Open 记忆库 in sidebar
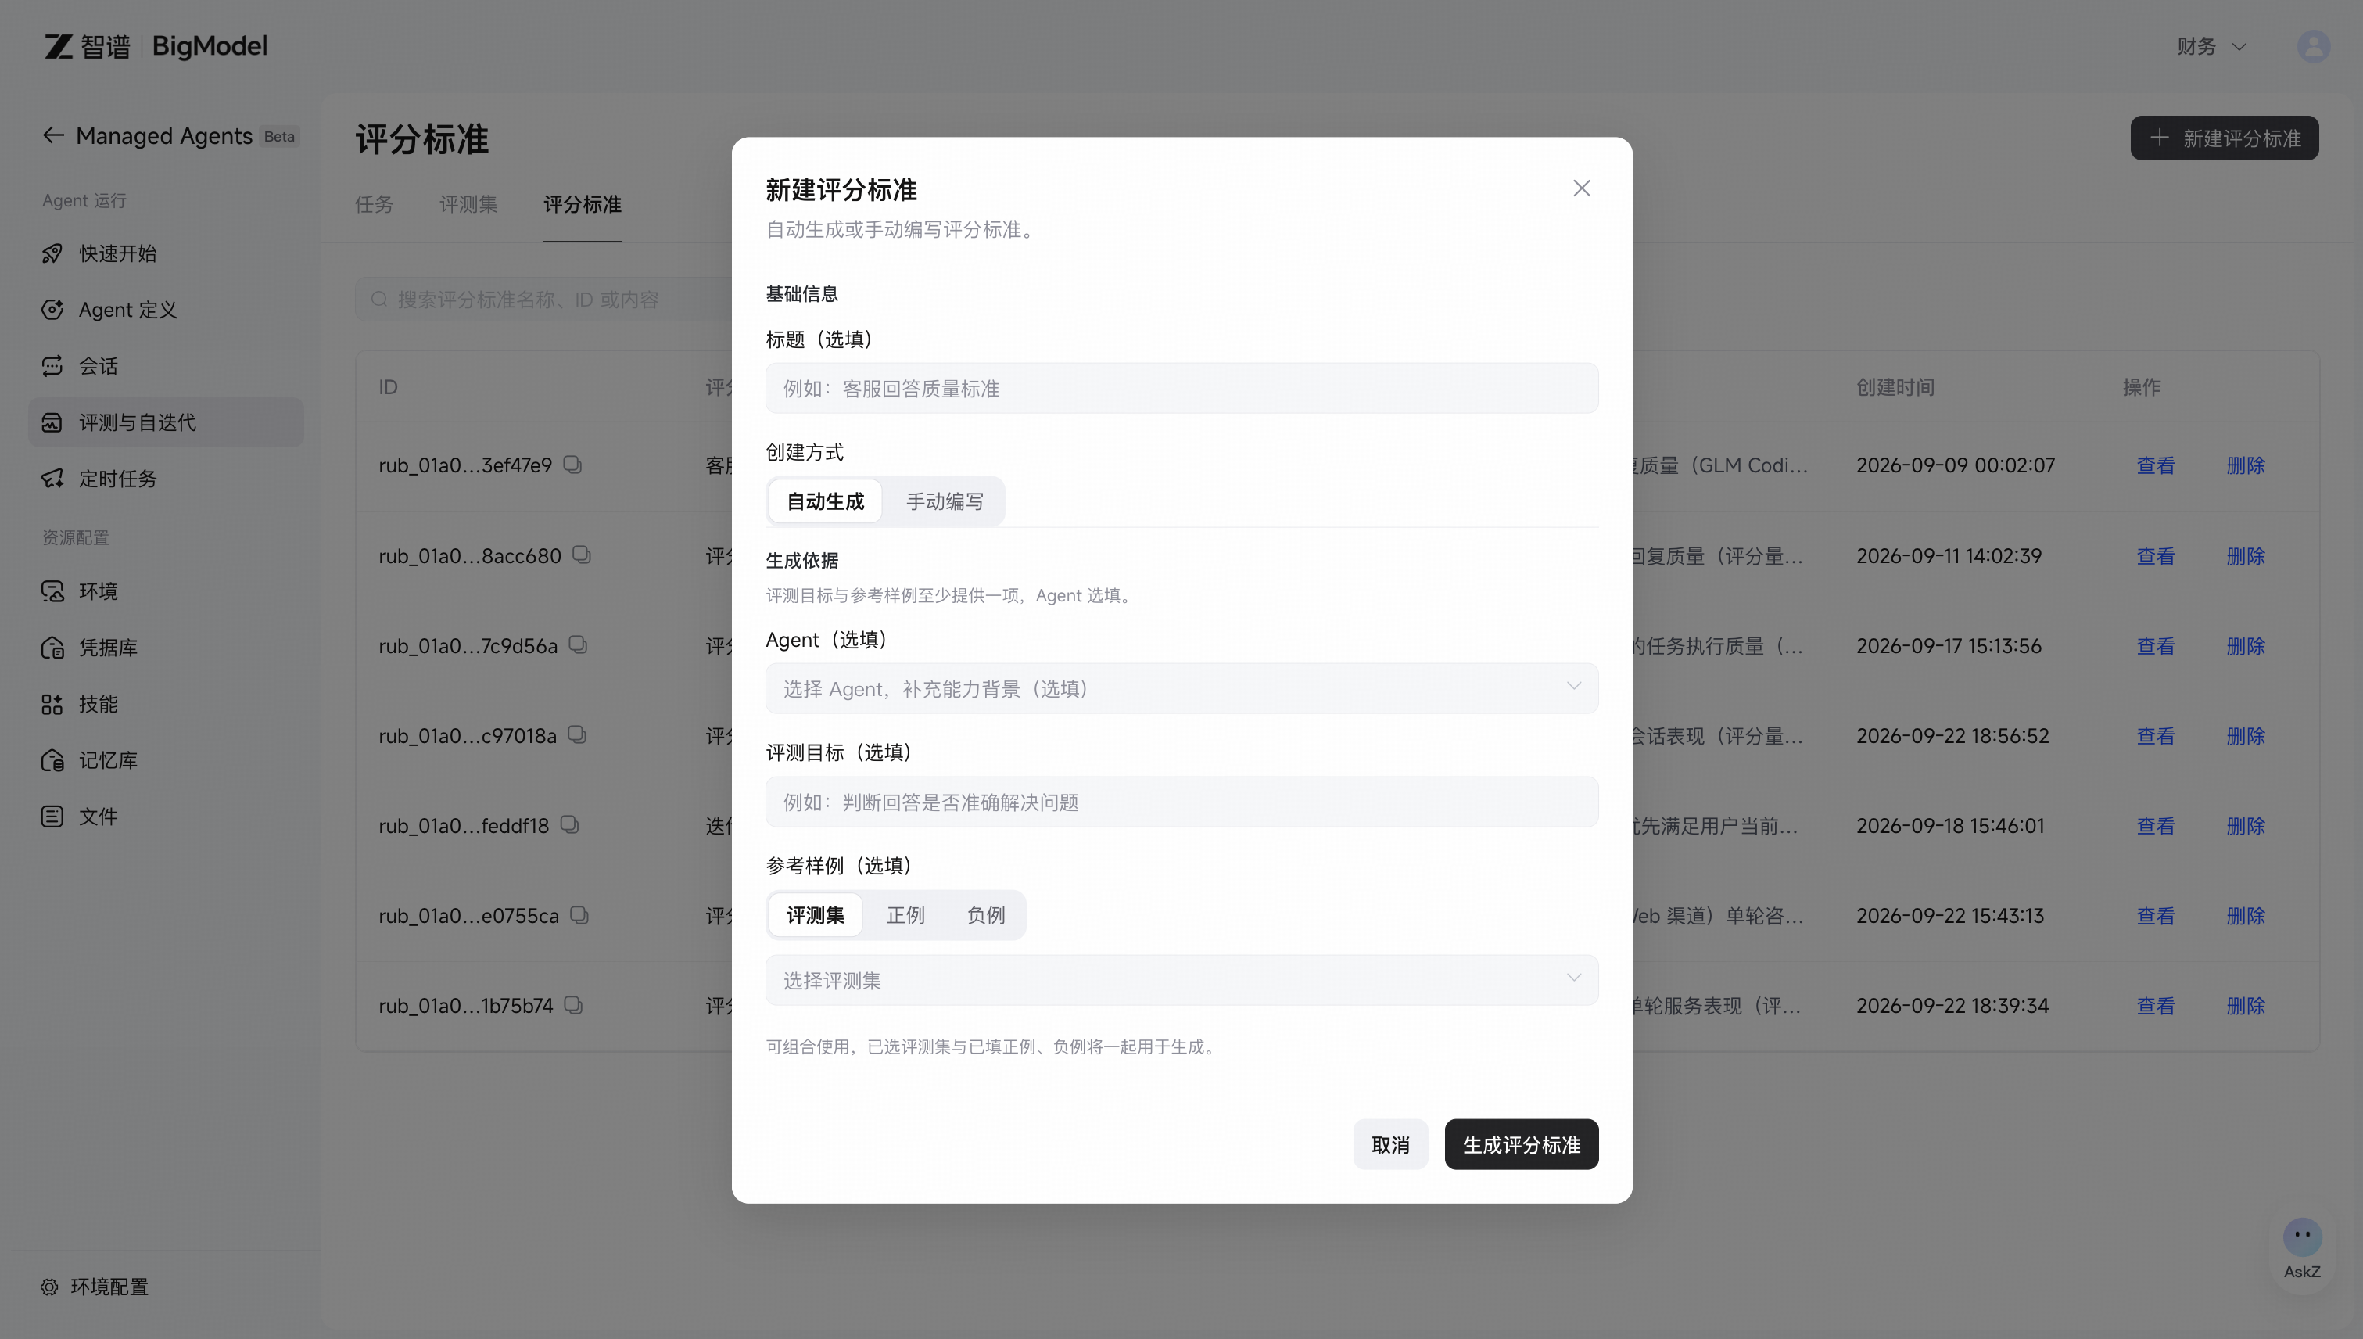2363x1339 pixels. pos(166,759)
